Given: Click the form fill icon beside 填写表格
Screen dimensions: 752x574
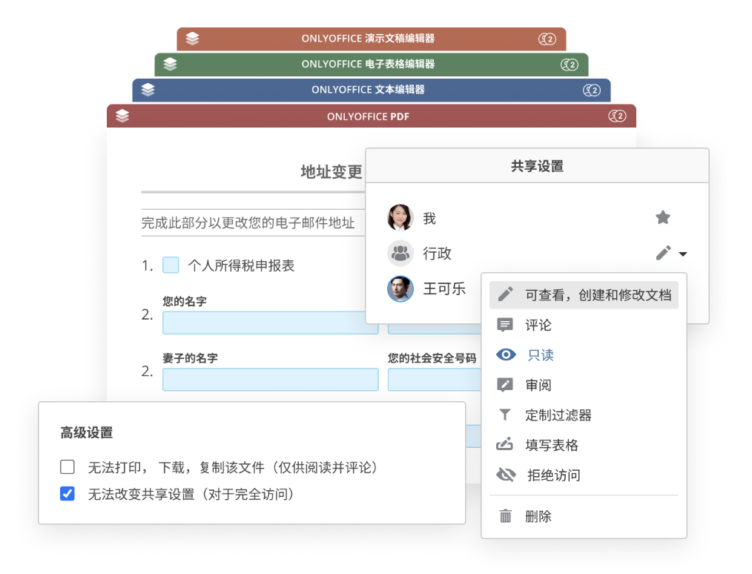Looking at the screenshot, I should (x=504, y=444).
